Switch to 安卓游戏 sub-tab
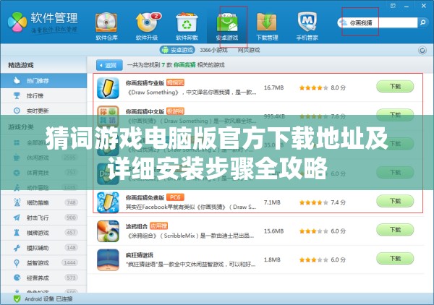The height and width of the screenshot is (305, 434). point(177,50)
